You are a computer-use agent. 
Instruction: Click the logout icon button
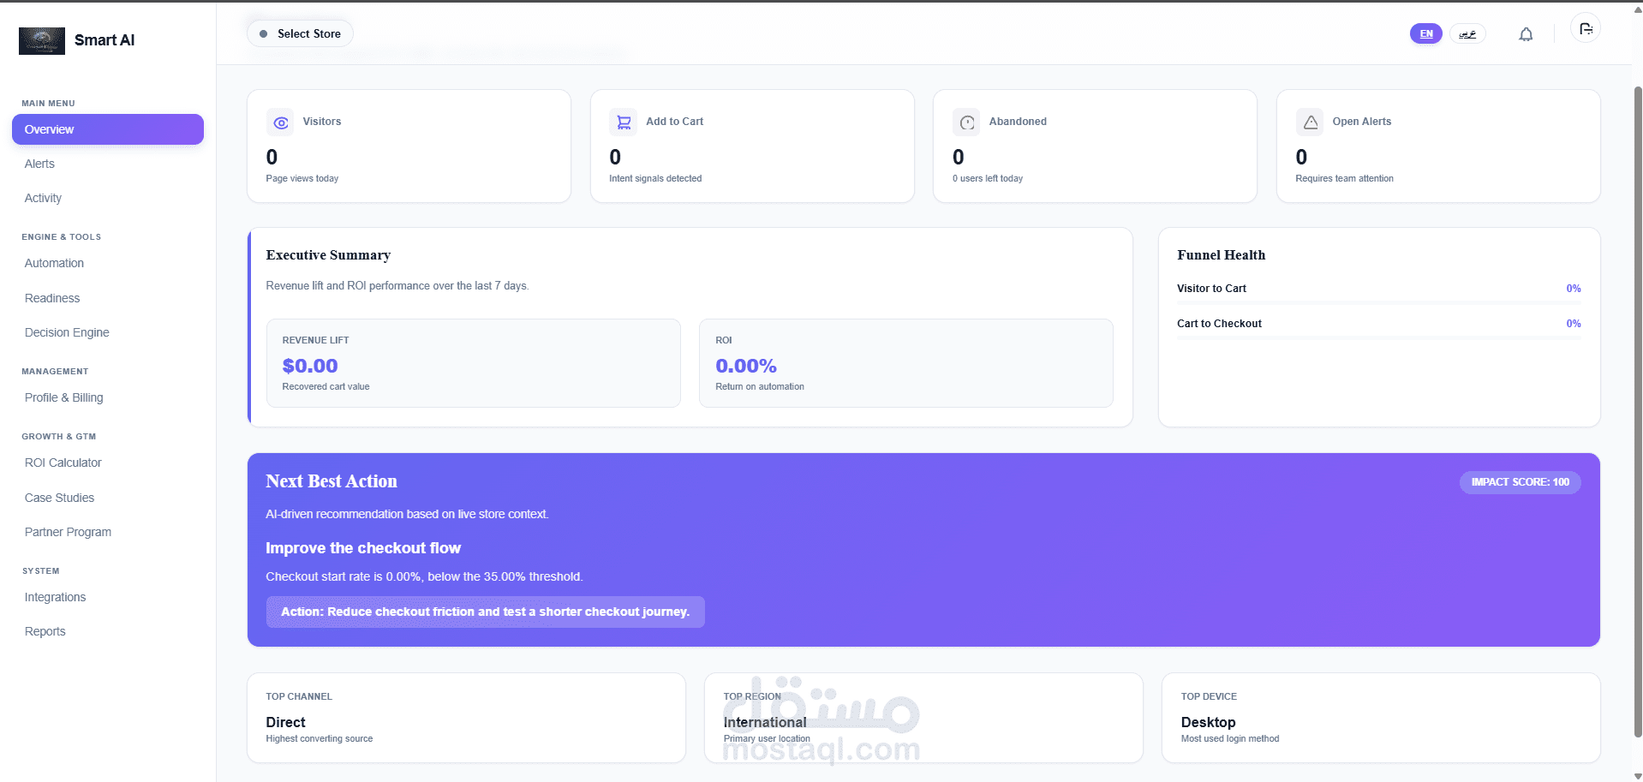coord(1586,29)
